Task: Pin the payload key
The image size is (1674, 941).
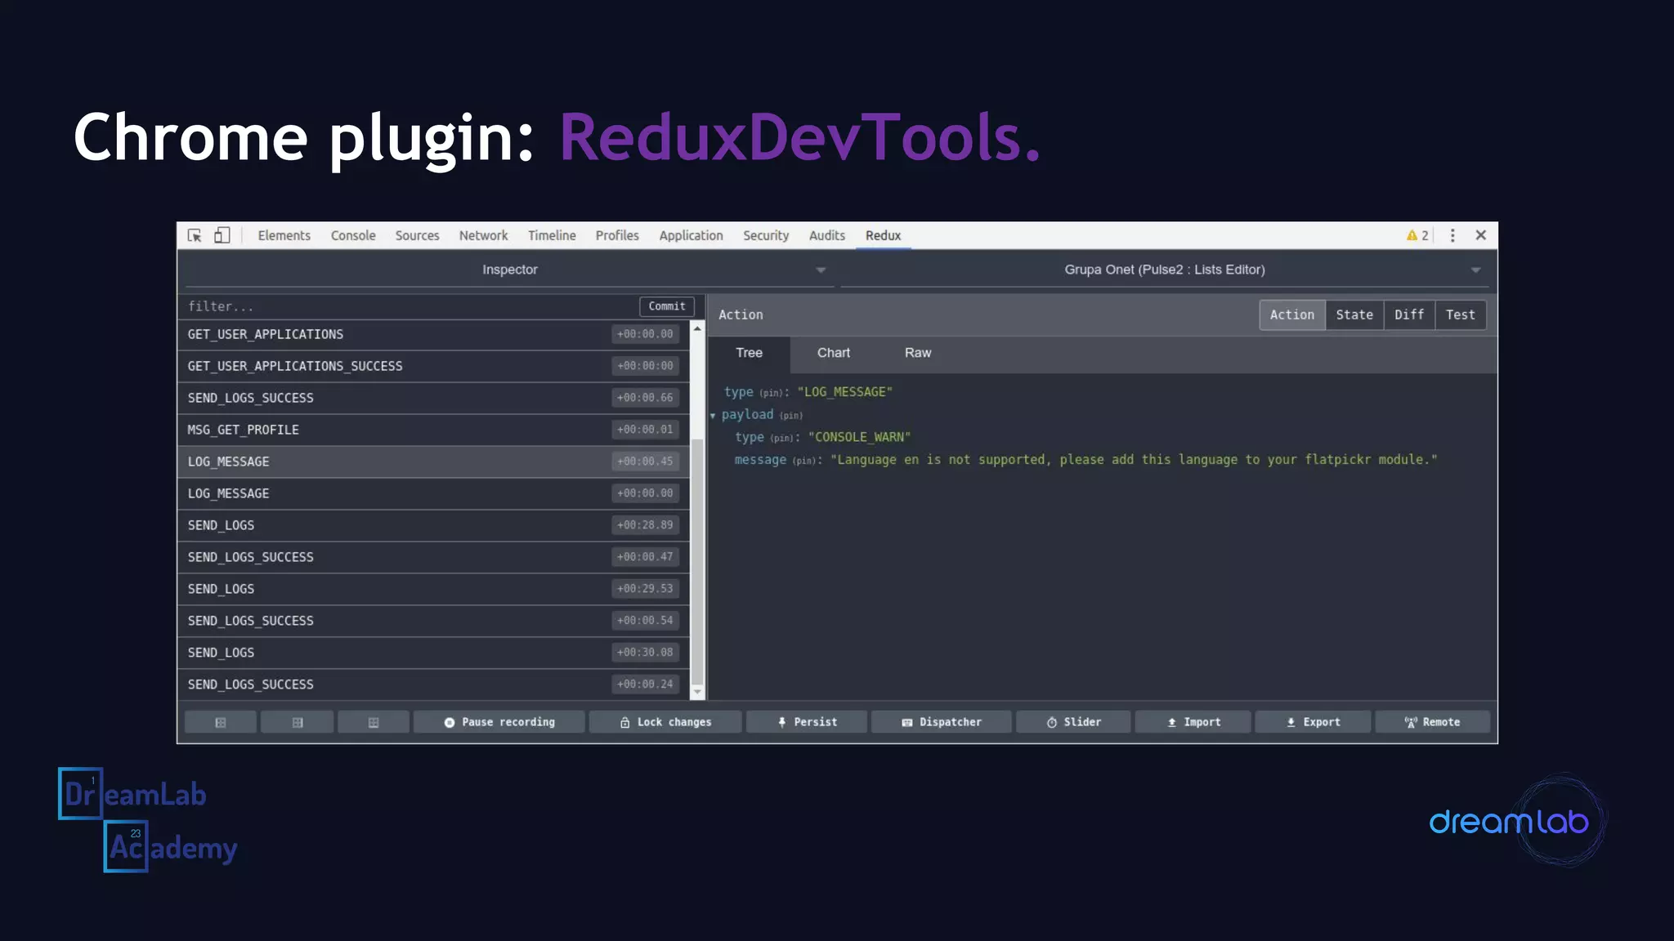Action: pos(790,416)
